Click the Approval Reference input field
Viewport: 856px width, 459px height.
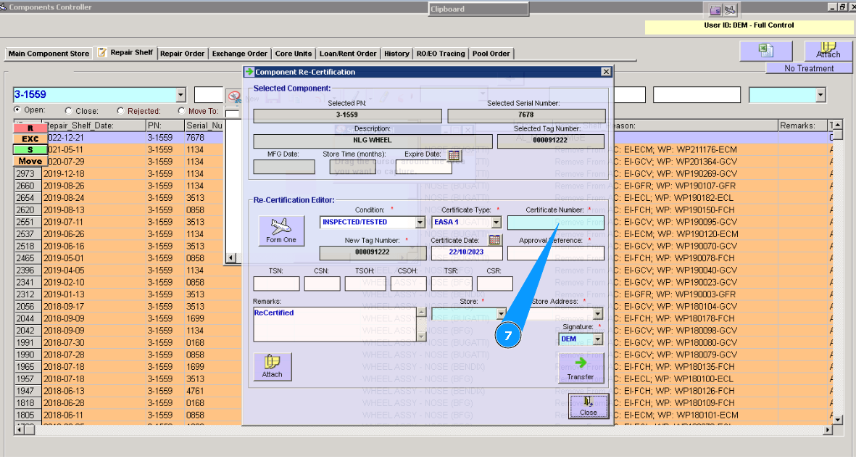pos(556,253)
